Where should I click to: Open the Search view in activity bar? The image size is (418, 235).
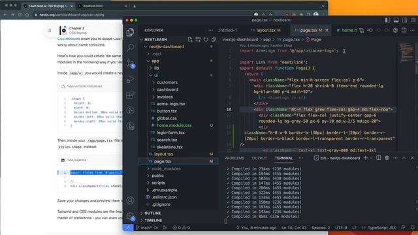[130, 48]
